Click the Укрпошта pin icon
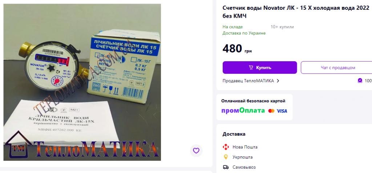 point(226,157)
